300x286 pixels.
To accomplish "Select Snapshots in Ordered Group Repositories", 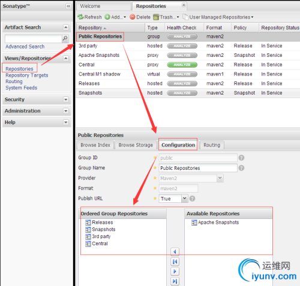I will (x=100, y=229).
